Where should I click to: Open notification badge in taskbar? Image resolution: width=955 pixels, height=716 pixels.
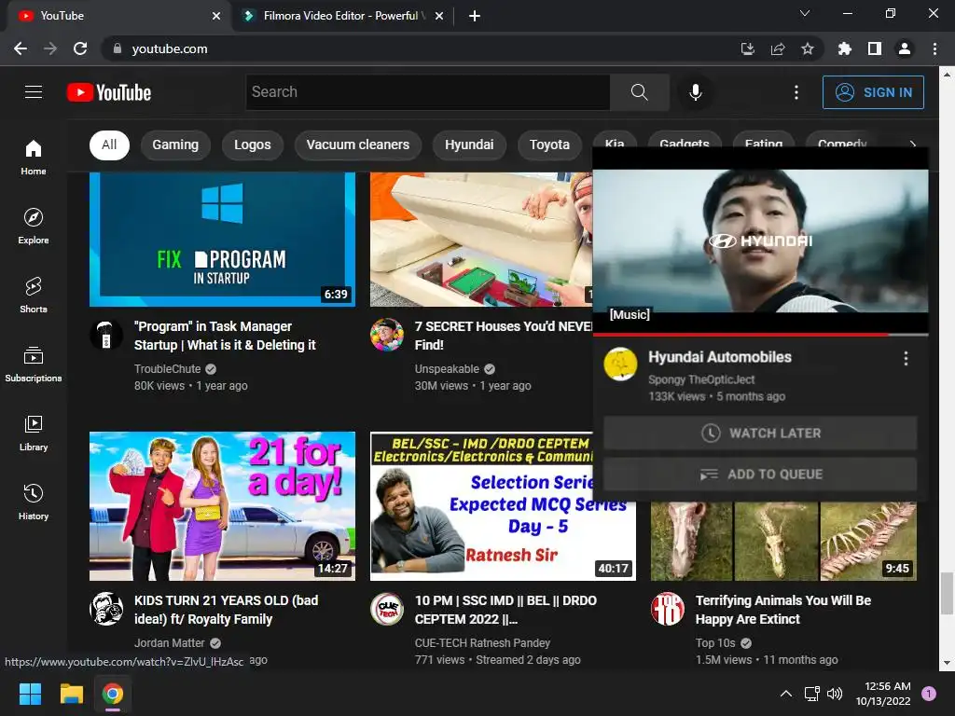tap(928, 694)
